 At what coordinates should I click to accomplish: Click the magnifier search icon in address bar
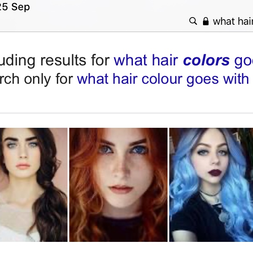click(193, 21)
